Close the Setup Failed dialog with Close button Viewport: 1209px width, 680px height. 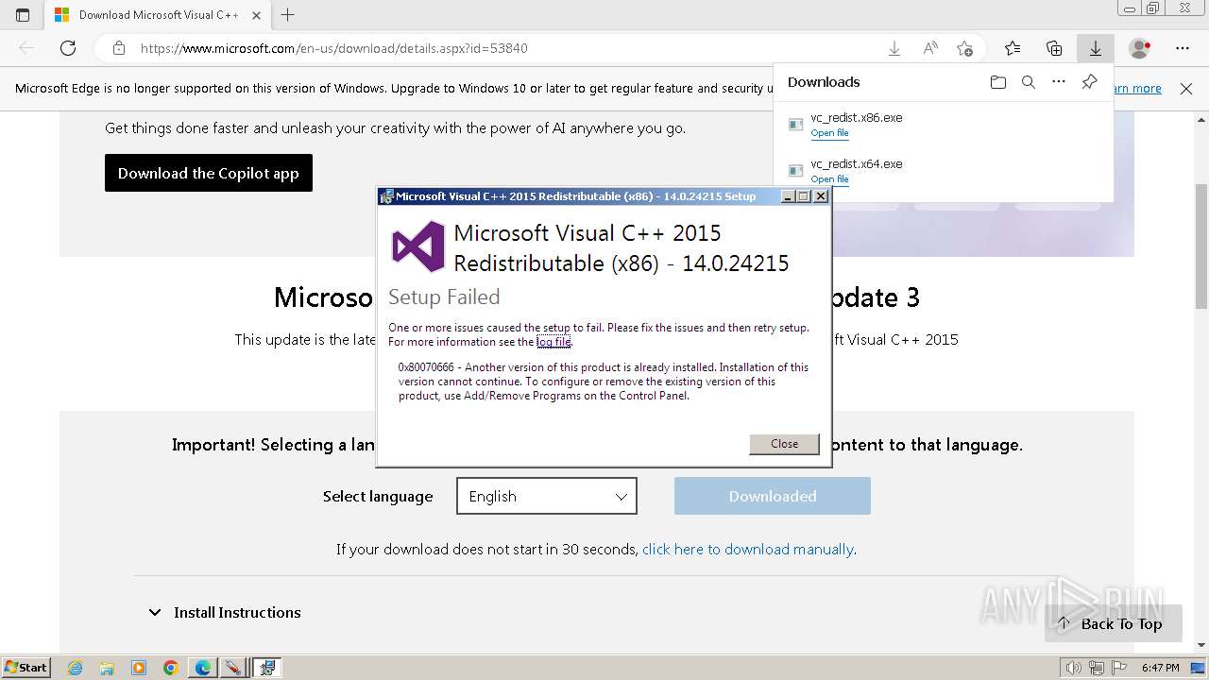[x=784, y=444]
